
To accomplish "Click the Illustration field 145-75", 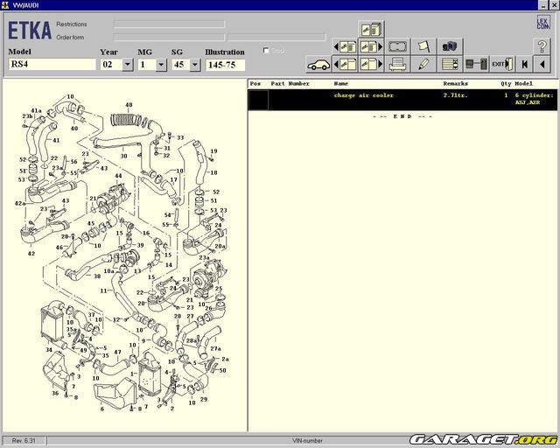I will tap(225, 65).
